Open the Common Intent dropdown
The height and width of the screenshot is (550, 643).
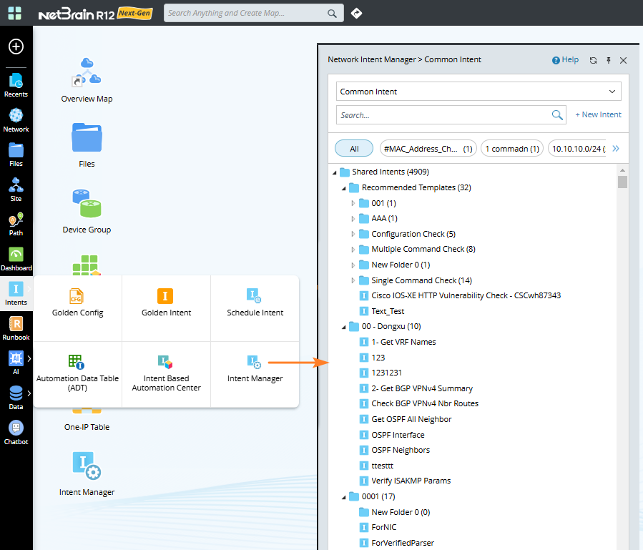point(478,92)
